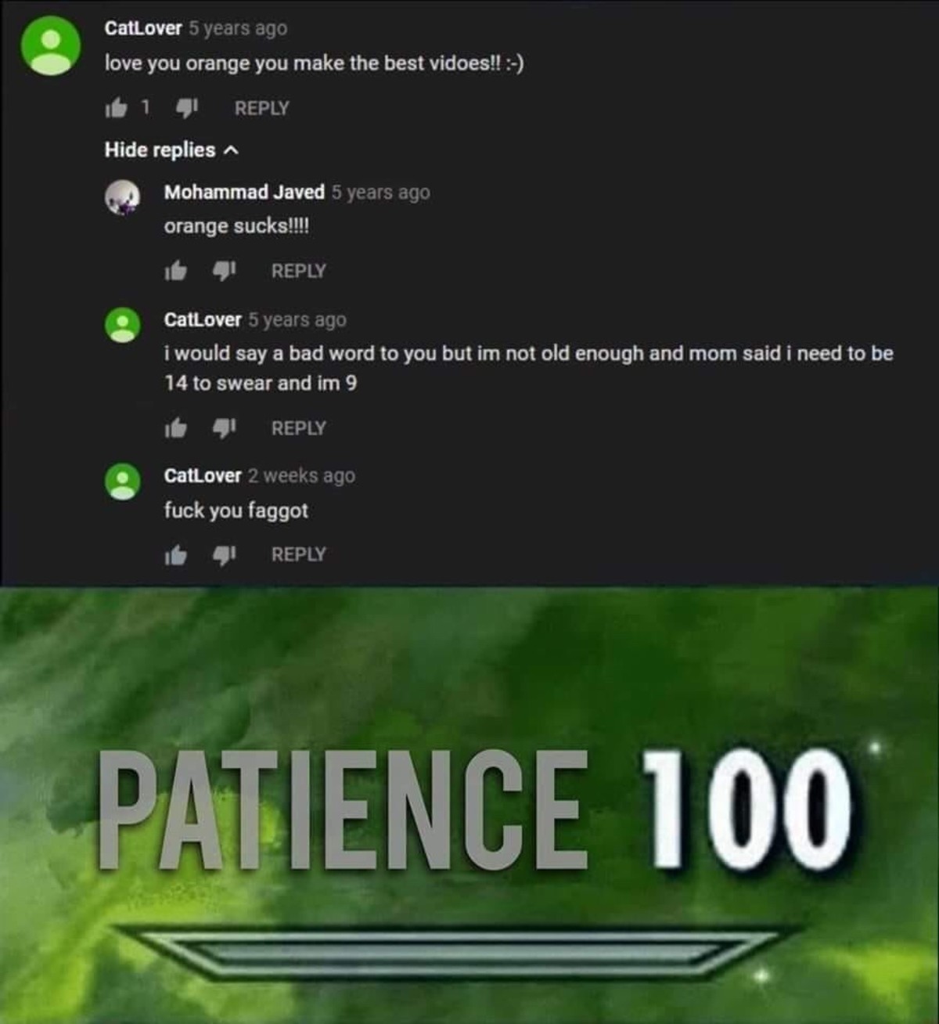Image resolution: width=939 pixels, height=1024 pixels.
Task: Dislike CatLover's reply about being 9
Action: point(225,428)
